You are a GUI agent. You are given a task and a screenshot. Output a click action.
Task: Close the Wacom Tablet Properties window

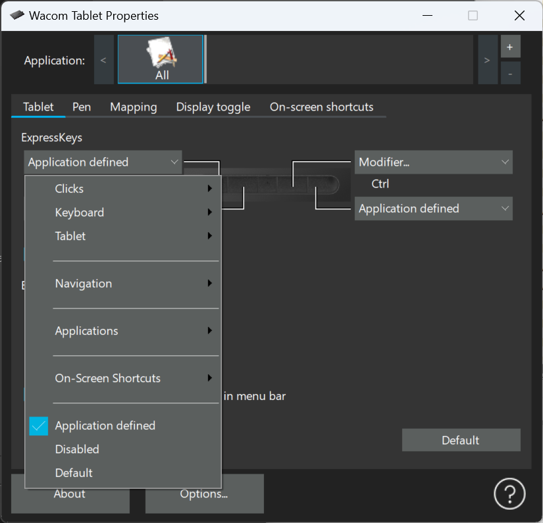[519, 16]
